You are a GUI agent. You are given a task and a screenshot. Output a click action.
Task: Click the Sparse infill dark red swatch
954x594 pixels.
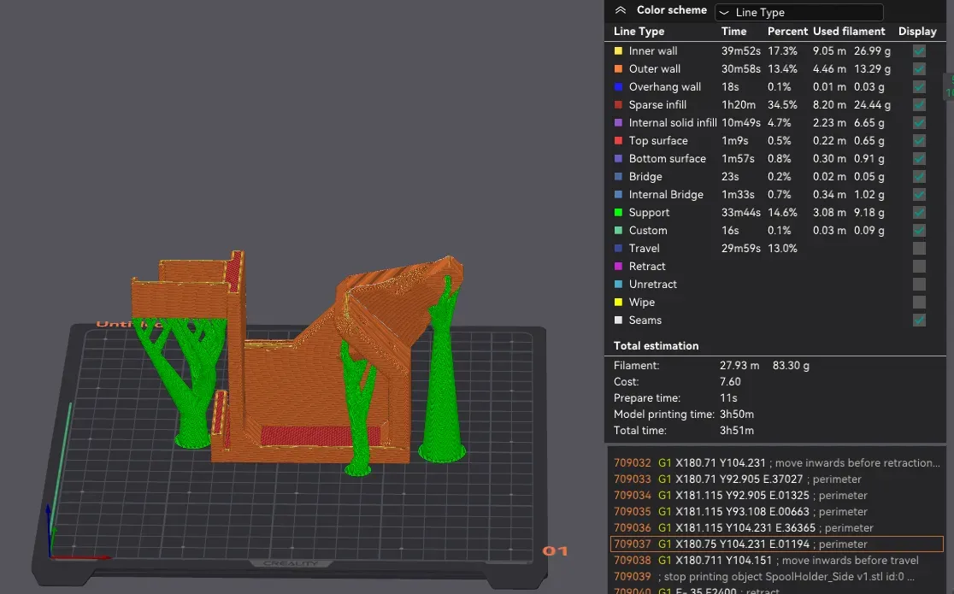[x=618, y=104]
